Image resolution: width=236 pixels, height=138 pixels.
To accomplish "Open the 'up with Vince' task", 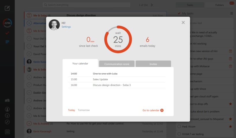I will [x=212, y=89].
